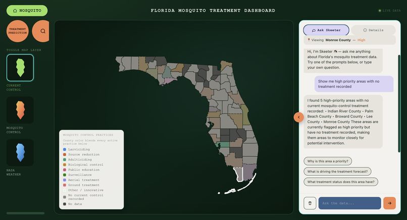This screenshot has height=220, width=407.
Task: Click the 'Viewing Monroe County — High' label
Action: coord(349,40)
